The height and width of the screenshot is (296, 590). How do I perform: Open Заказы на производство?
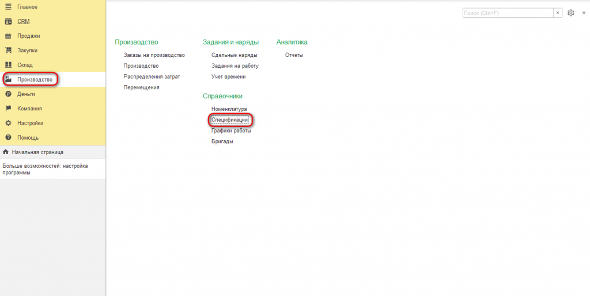tap(154, 55)
